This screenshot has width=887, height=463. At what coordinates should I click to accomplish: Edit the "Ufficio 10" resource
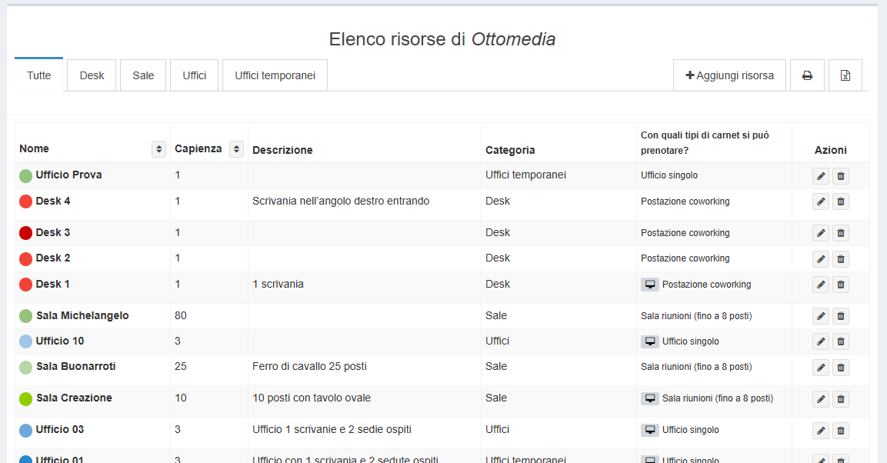[820, 341]
